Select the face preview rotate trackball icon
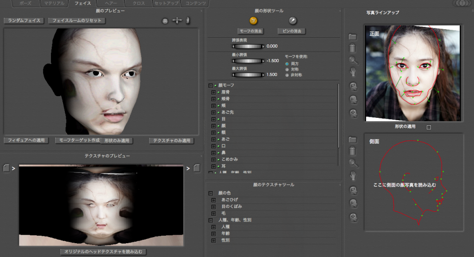 [x=165, y=21]
